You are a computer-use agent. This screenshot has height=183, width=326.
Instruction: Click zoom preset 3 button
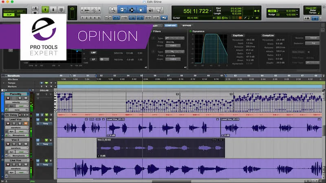pyautogui.click(x=90, y=18)
